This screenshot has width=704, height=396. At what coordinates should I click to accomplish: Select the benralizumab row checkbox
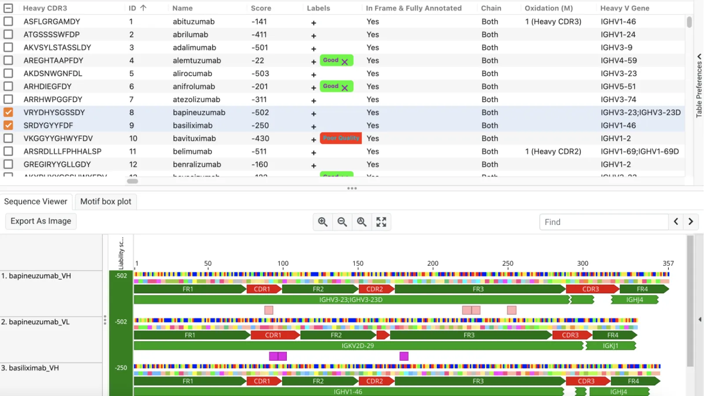coord(8,164)
